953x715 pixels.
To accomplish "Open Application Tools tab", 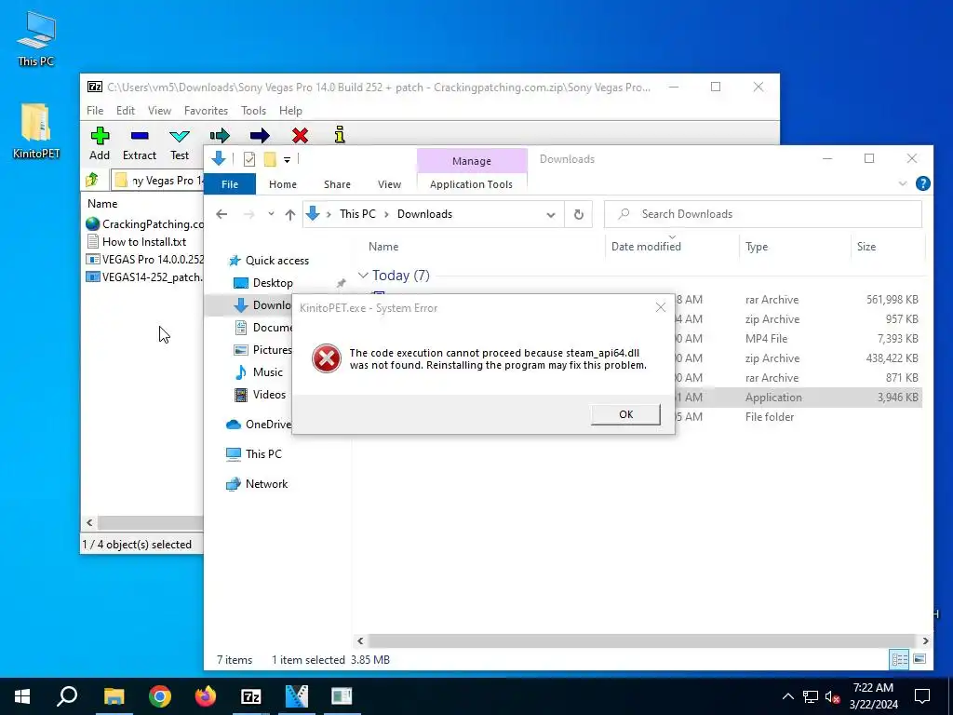I will tap(471, 184).
